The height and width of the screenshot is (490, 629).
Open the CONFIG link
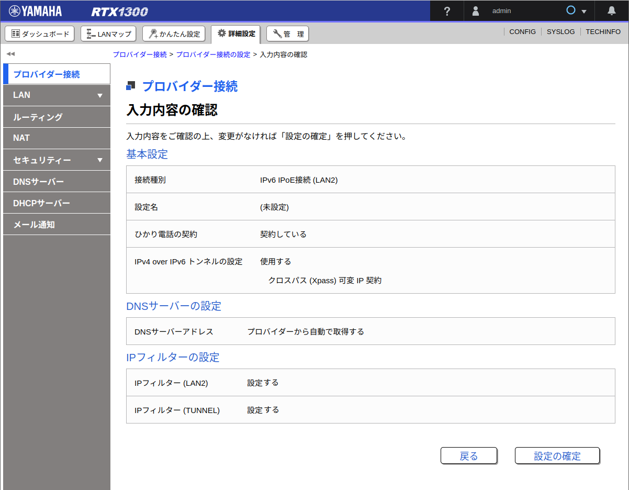522,31
